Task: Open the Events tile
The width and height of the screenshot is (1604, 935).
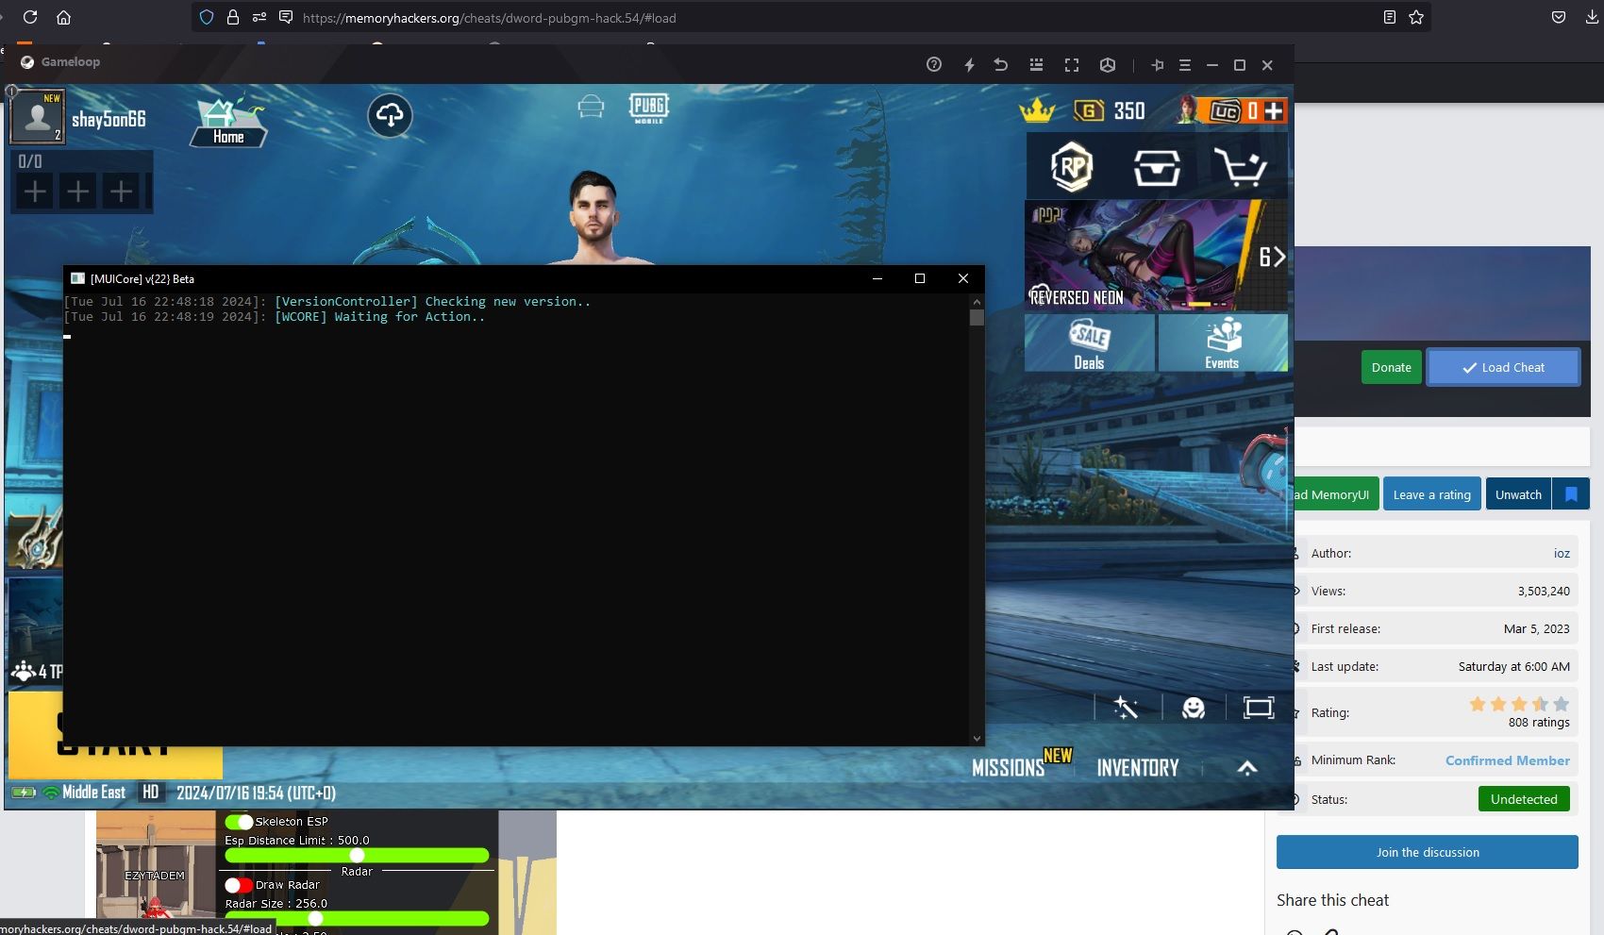Action: [1222, 342]
